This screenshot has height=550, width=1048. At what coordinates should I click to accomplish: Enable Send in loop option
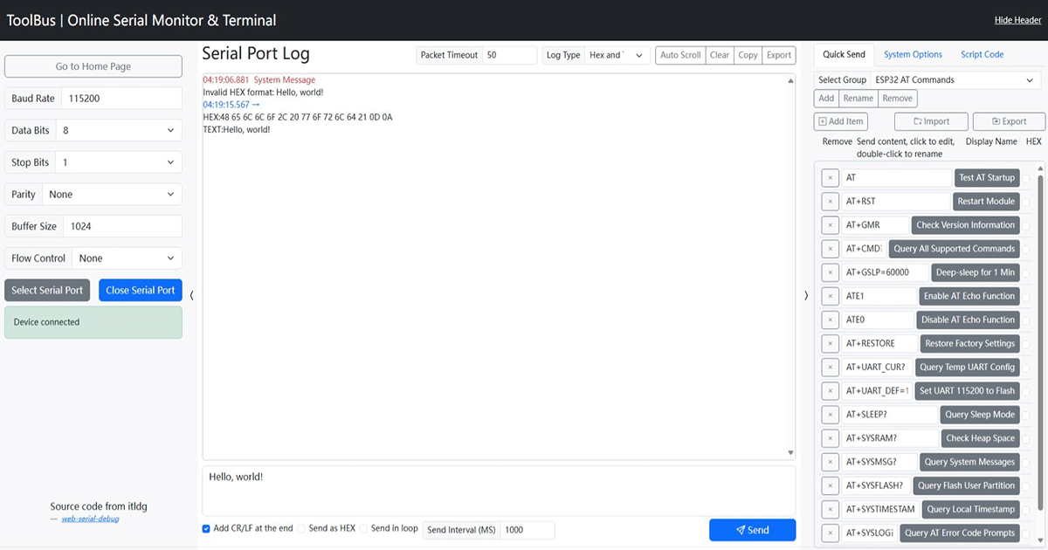[364, 528]
